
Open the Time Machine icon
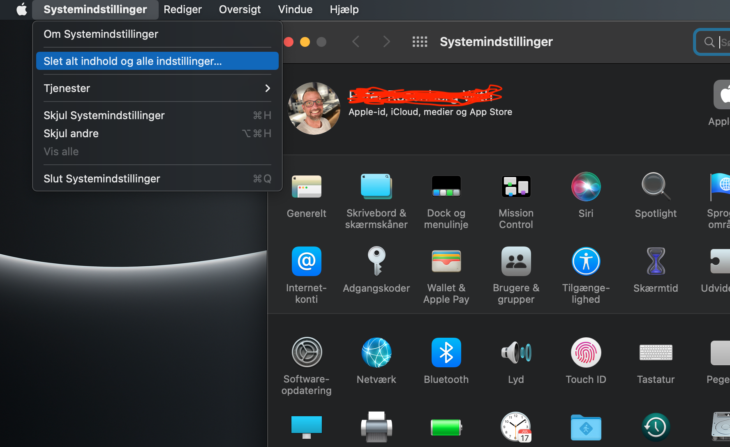tap(656, 427)
